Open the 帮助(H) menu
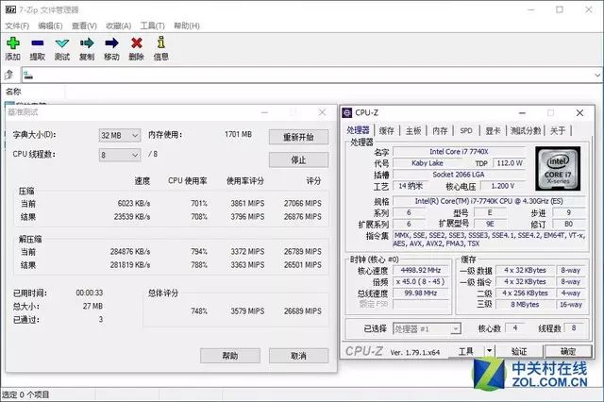 point(187,25)
